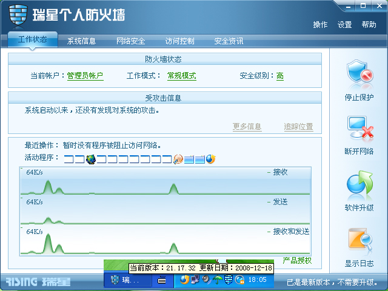This screenshot has height=291, width=388.
Task: Click the Disconnect Network monitor icon (断开网络)
Action: pos(360,127)
